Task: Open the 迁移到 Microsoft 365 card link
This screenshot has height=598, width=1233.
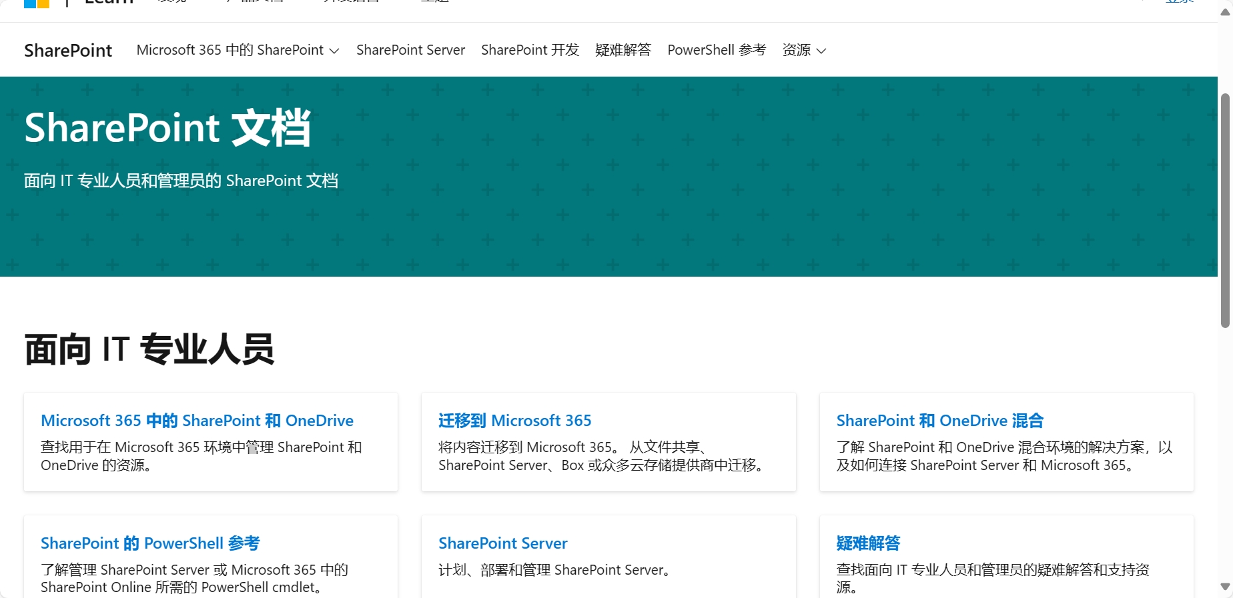Action: [x=515, y=421]
